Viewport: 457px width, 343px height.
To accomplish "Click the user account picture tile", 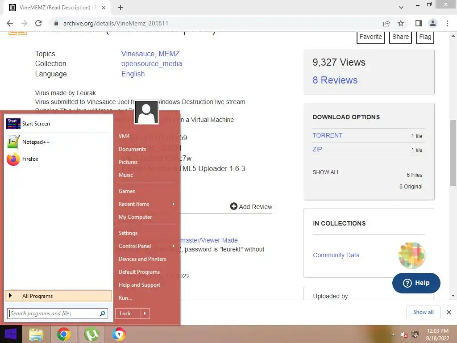I will click(x=146, y=113).
